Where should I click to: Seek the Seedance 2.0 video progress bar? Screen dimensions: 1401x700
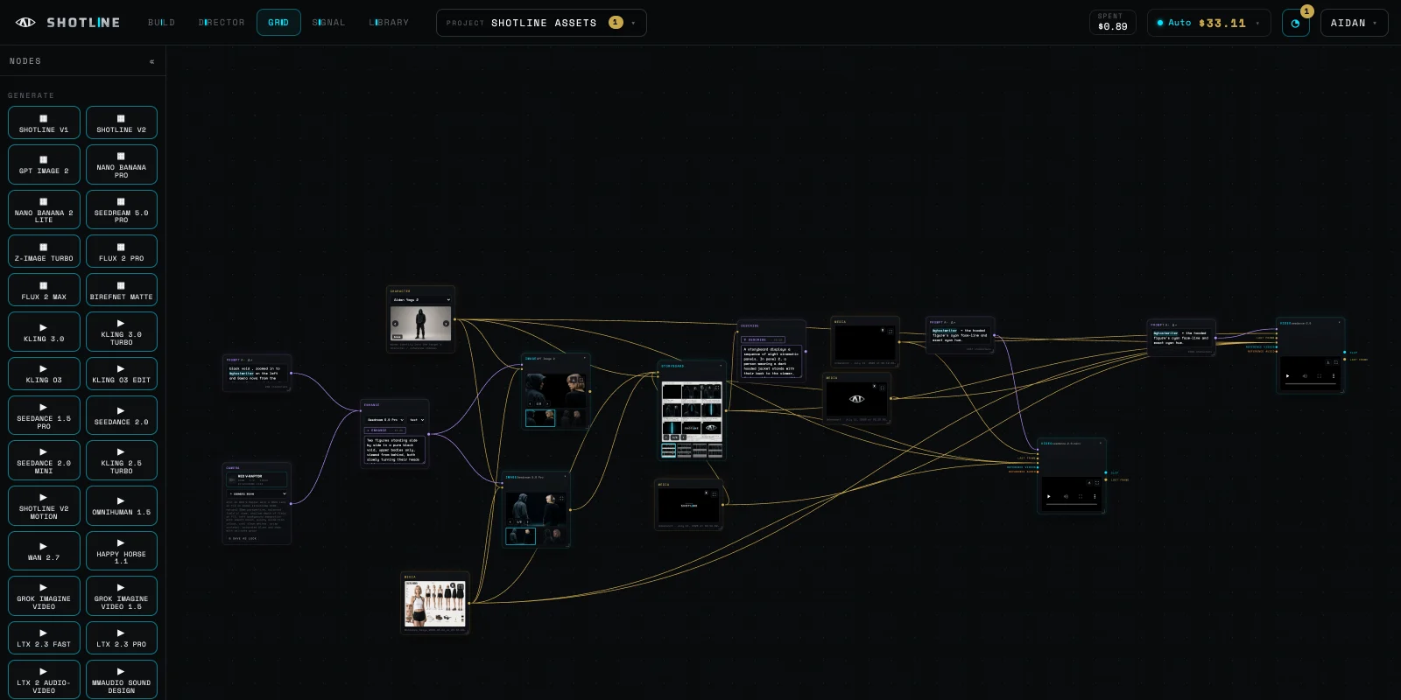pyautogui.click(x=1311, y=384)
